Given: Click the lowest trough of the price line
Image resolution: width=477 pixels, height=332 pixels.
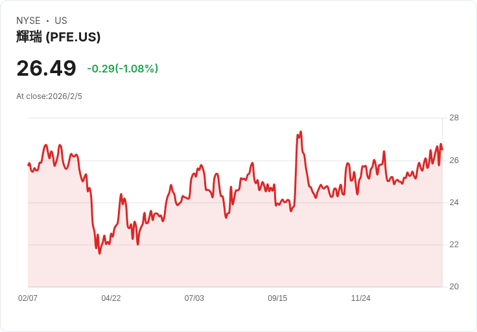Looking at the screenshot, I should [99, 253].
